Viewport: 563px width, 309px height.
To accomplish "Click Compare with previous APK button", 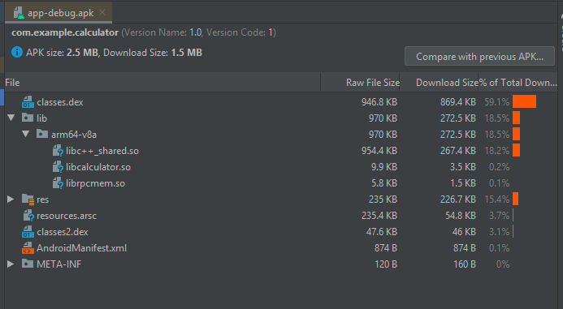I will 479,56.
